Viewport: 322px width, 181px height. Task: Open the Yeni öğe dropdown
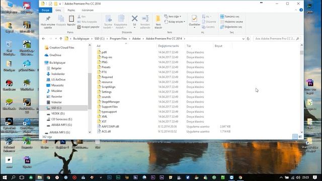tap(173, 17)
